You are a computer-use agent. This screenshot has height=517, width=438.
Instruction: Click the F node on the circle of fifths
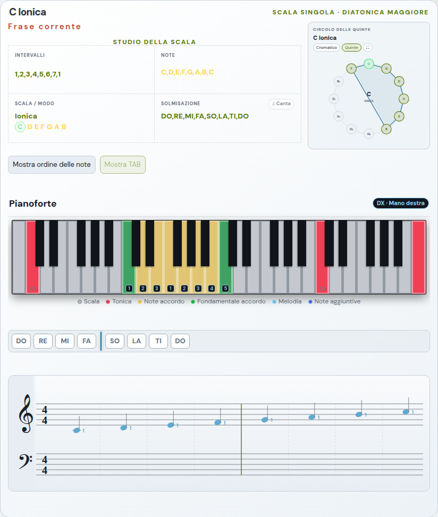[x=351, y=69]
